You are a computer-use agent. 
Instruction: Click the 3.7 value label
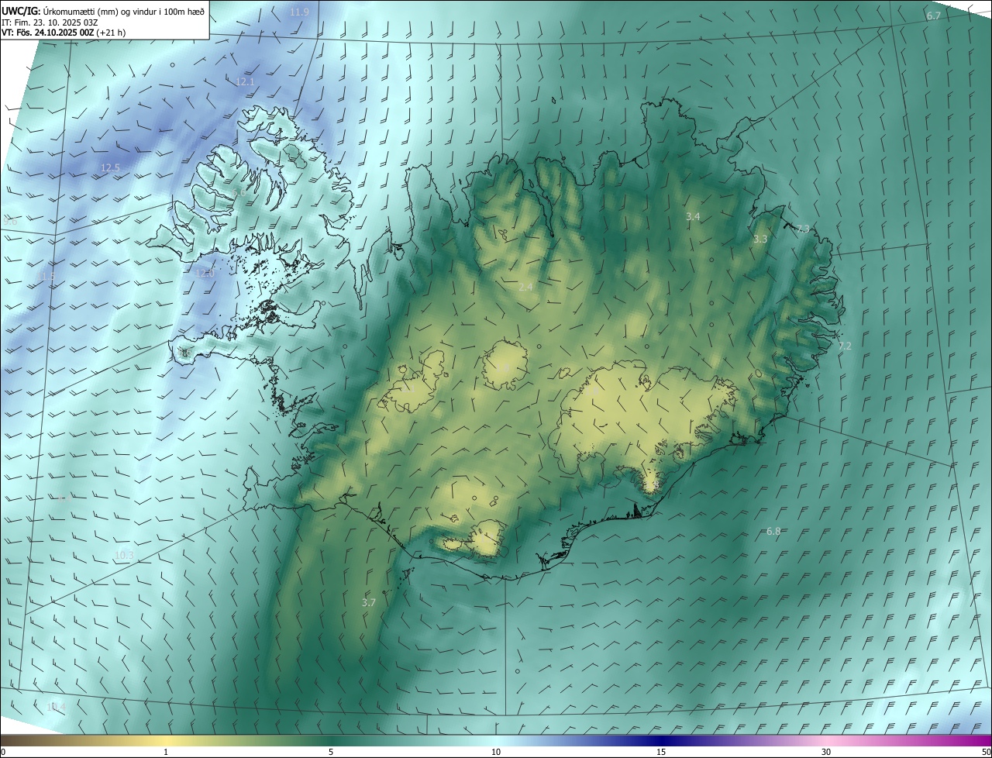(x=369, y=602)
